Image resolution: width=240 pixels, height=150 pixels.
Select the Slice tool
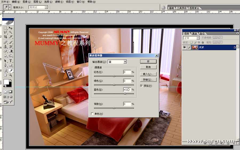(10, 37)
